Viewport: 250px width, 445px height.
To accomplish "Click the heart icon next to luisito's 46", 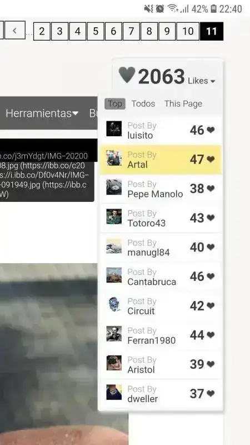I will 211,130.
